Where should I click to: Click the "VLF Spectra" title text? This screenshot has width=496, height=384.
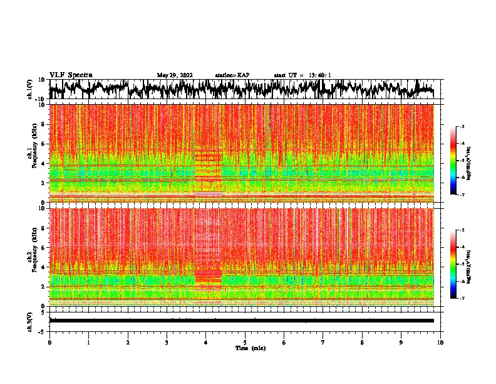click(71, 75)
